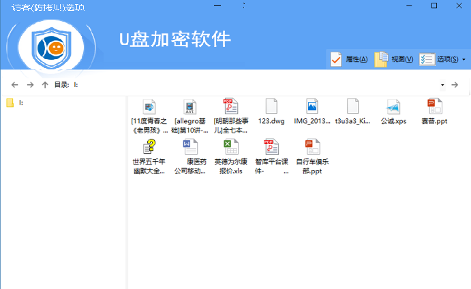Click the 目录 path input field

tap(252, 85)
